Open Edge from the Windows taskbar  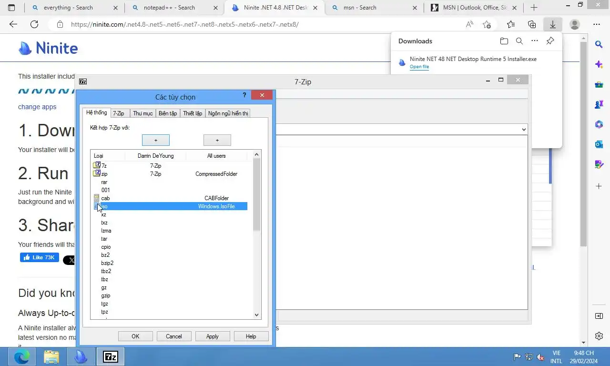click(x=22, y=356)
